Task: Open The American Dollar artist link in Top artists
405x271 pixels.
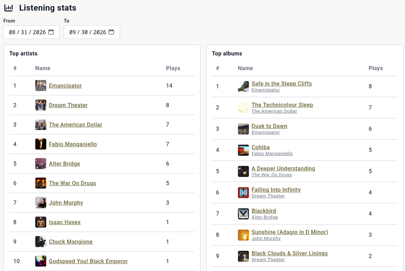Action: tap(76, 124)
